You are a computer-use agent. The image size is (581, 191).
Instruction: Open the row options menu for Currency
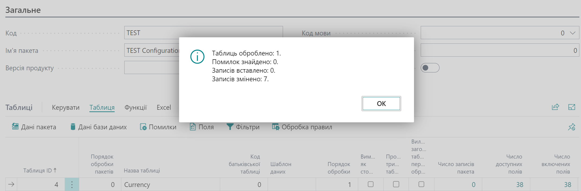click(x=72, y=185)
